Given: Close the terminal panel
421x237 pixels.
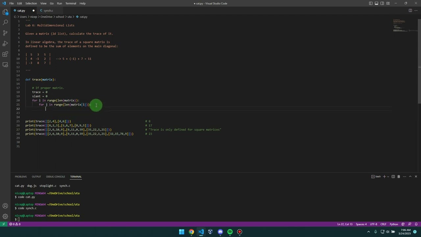Looking at the screenshot, I should coord(416,177).
